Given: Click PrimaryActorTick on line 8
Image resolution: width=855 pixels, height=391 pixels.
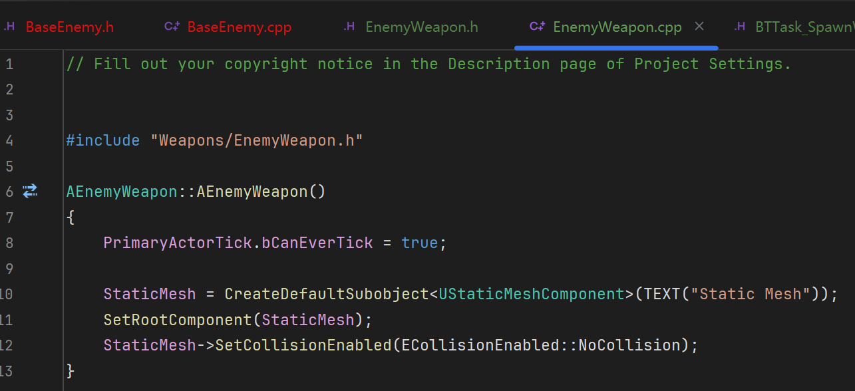Looking at the screenshot, I should pyautogui.click(x=178, y=243).
